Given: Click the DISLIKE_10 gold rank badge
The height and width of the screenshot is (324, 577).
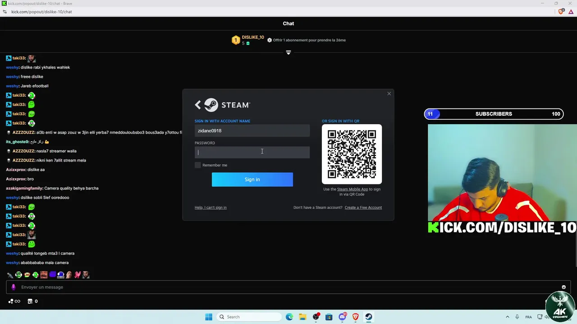Looking at the screenshot, I should click(236, 40).
